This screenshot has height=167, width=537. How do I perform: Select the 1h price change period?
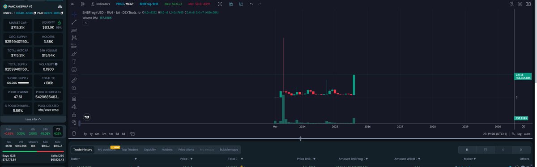click(21, 131)
